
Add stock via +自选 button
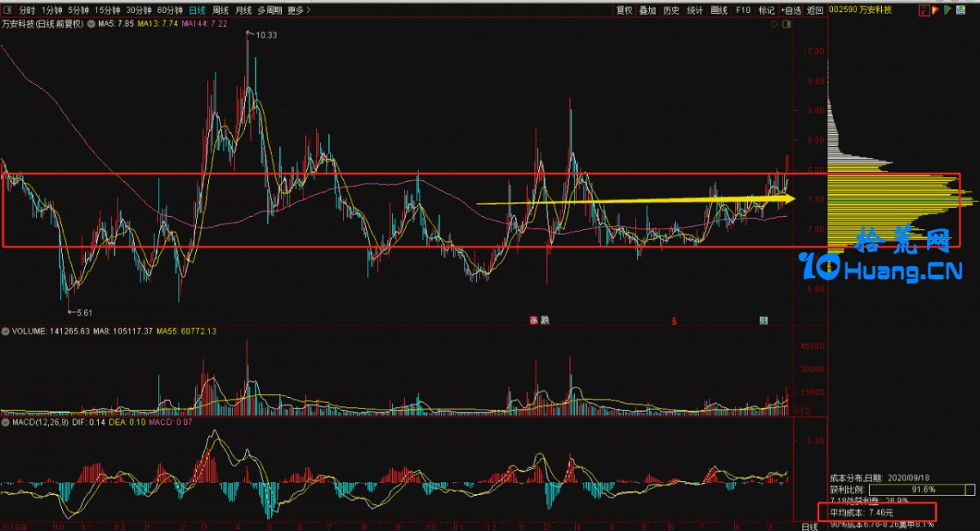click(791, 11)
